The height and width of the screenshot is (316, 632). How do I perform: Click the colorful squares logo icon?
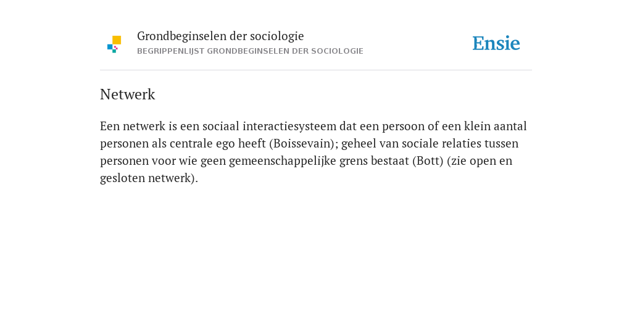(114, 44)
